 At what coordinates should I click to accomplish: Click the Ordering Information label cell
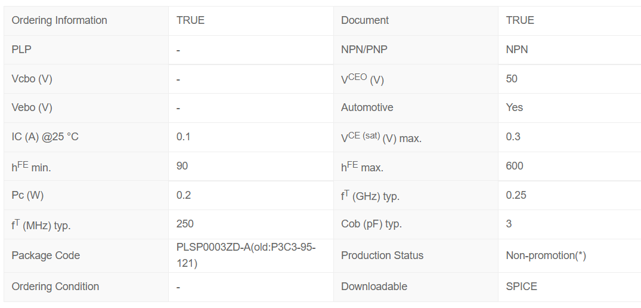pyautogui.click(x=60, y=20)
